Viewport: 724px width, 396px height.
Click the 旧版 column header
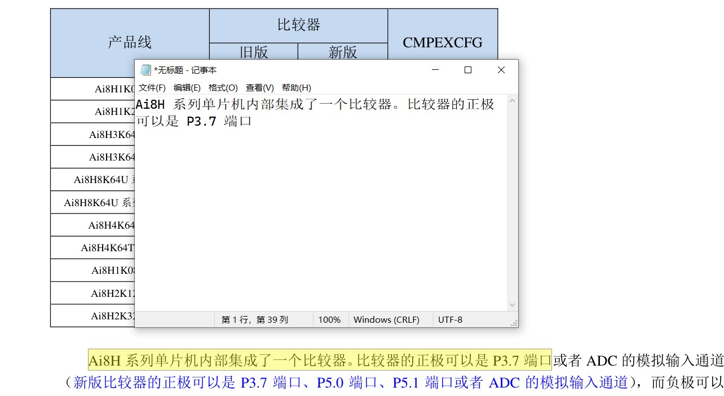[x=254, y=52]
